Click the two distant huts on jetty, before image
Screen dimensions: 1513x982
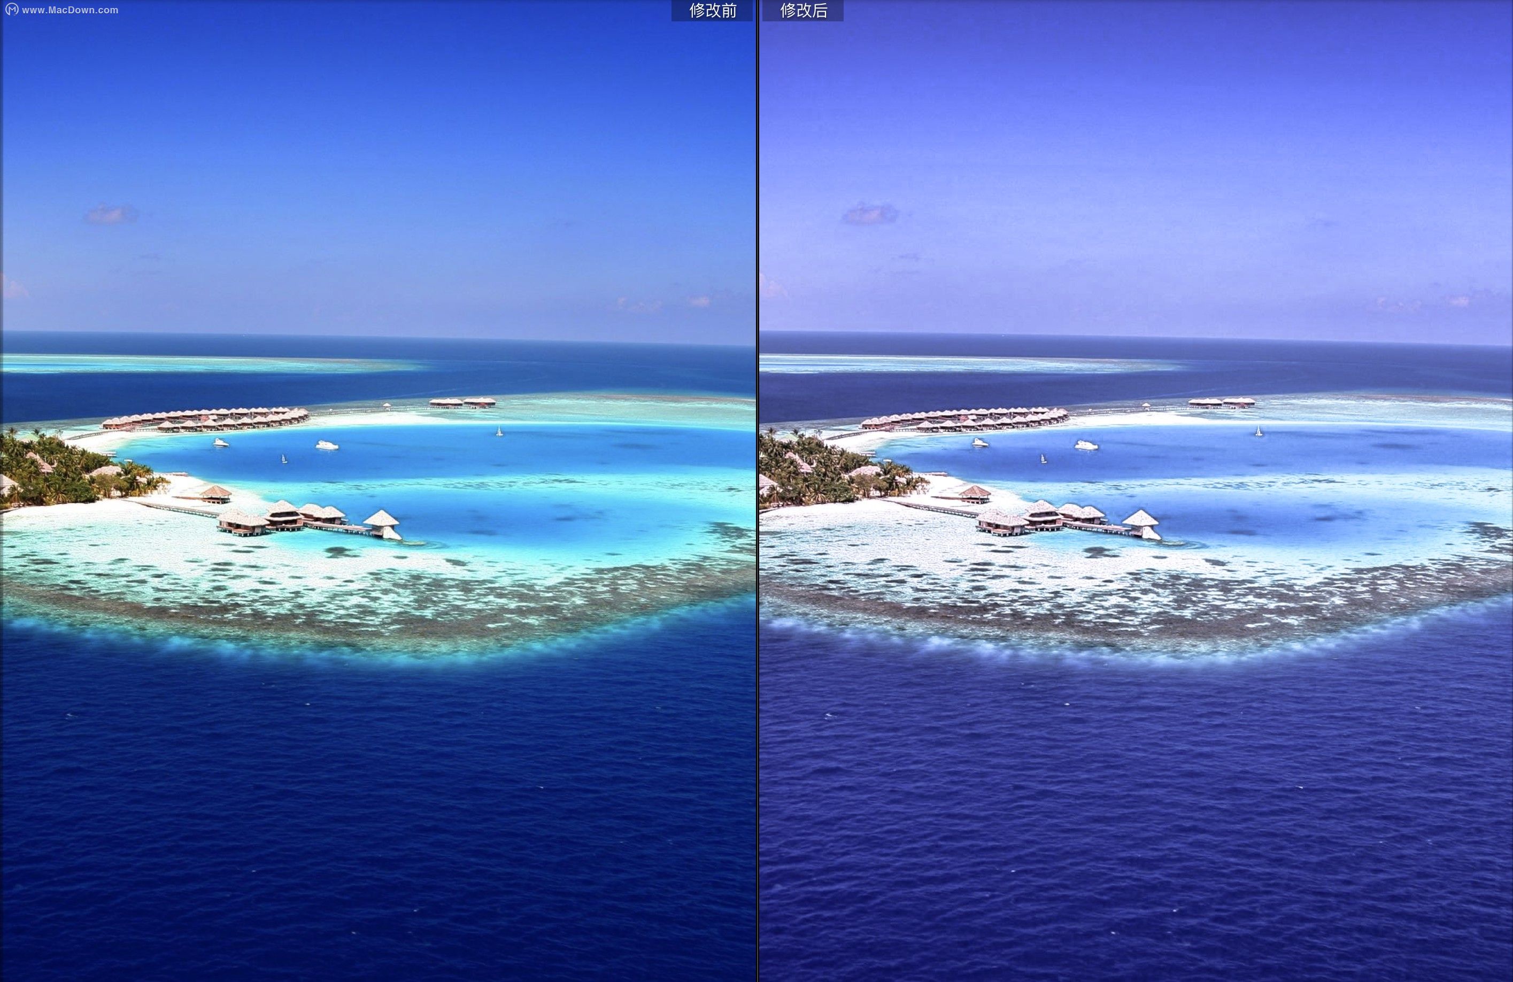coord(462,402)
